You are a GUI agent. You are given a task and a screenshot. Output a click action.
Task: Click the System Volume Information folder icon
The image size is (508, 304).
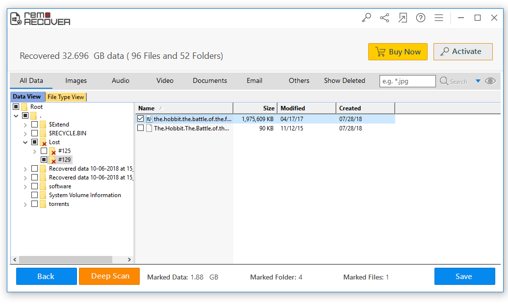coord(43,195)
